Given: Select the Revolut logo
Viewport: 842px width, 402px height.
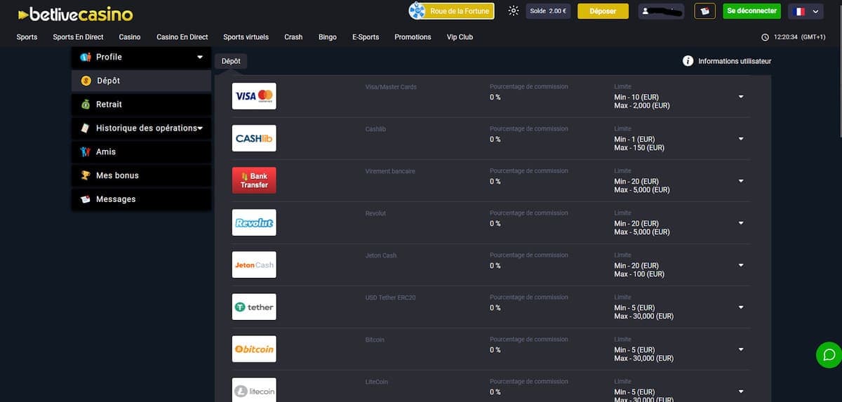Looking at the screenshot, I should pyautogui.click(x=254, y=222).
